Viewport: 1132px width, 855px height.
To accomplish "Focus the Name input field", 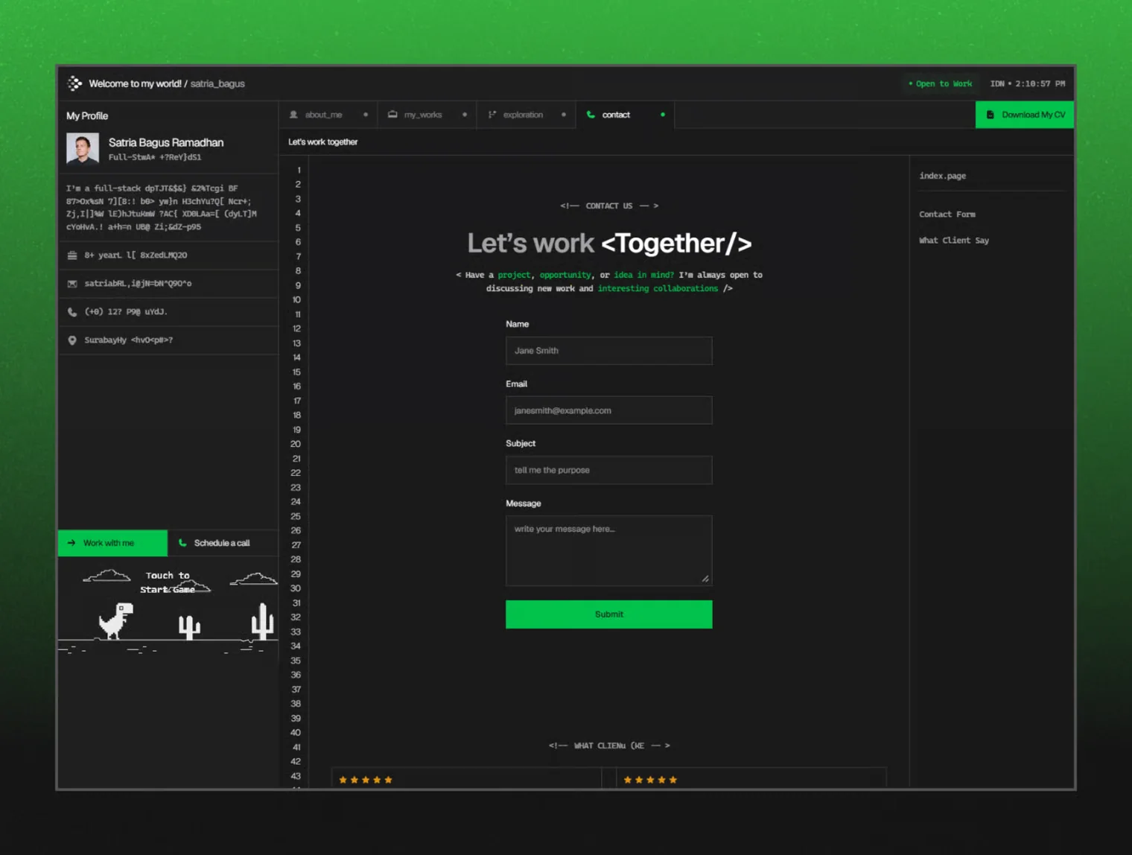I will 608,351.
